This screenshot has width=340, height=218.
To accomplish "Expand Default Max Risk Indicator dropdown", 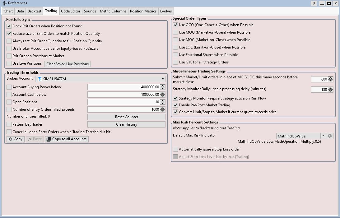I will tap(323, 136).
